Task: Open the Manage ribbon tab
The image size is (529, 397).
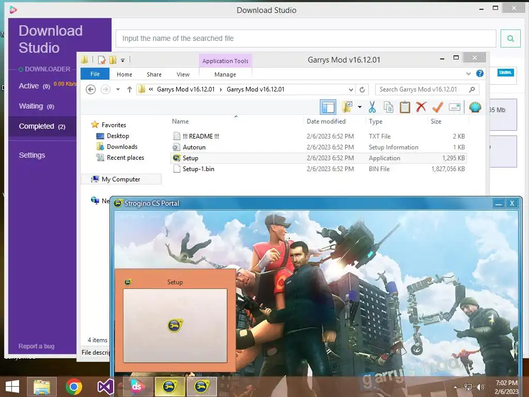Action: 225,74
